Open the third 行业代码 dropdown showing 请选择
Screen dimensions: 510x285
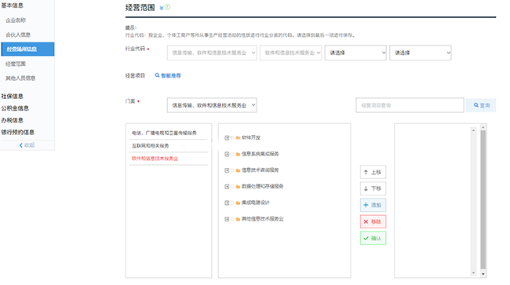coord(355,53)
